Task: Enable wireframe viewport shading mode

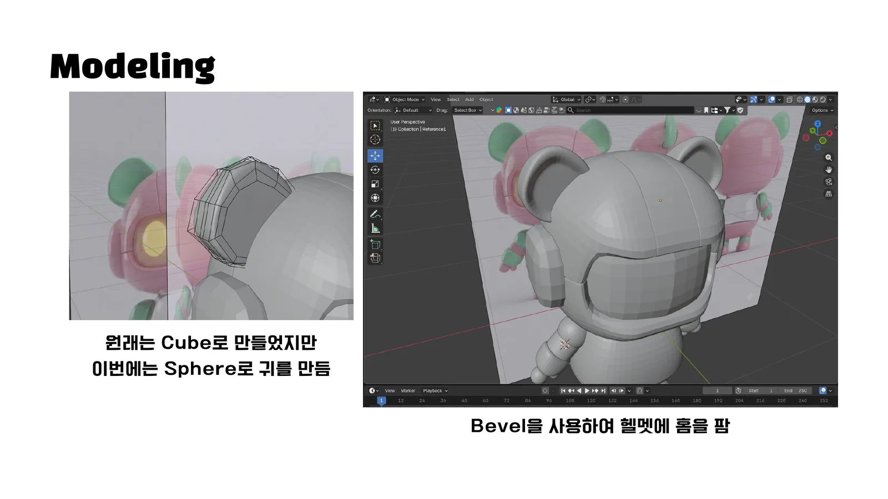Action: (x=800, y=100)
